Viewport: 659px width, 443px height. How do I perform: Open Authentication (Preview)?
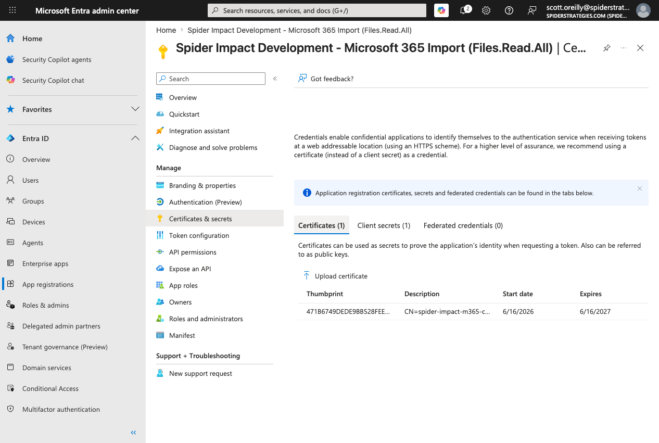click(x=206, y=202)
